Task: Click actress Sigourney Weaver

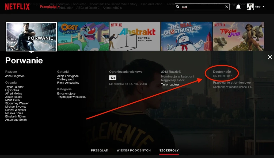Action: (x=17, y=103)
